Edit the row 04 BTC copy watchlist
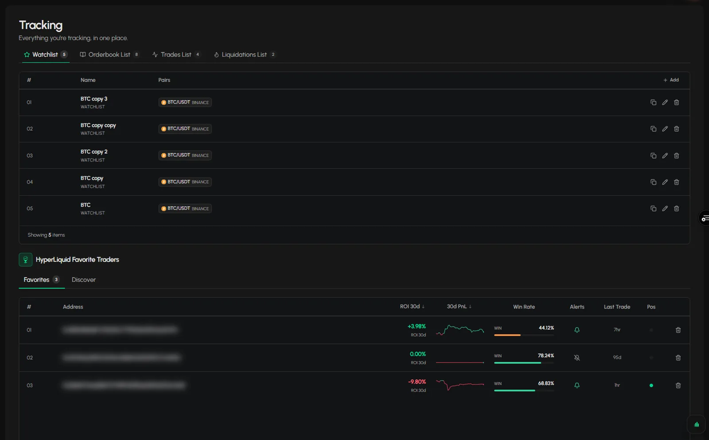This screenshot has height=440, width=709. pos(665,182)
